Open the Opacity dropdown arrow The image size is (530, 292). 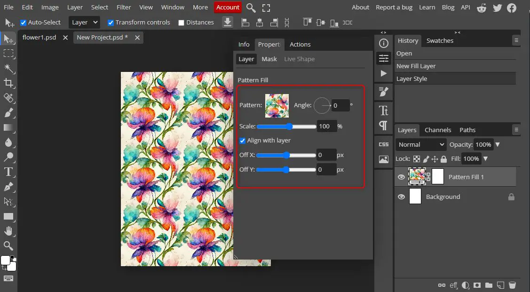tap(498, 144)
